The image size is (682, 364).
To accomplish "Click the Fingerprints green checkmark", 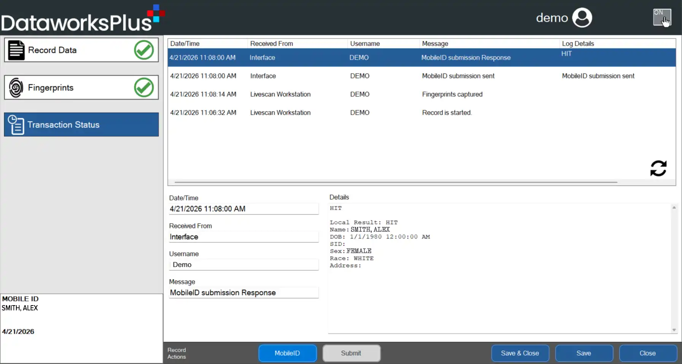I will [x=144, y=87].
